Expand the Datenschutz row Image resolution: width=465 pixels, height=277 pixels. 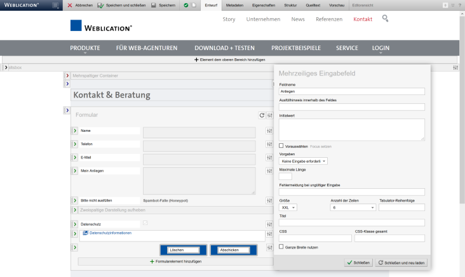point(75,224)
